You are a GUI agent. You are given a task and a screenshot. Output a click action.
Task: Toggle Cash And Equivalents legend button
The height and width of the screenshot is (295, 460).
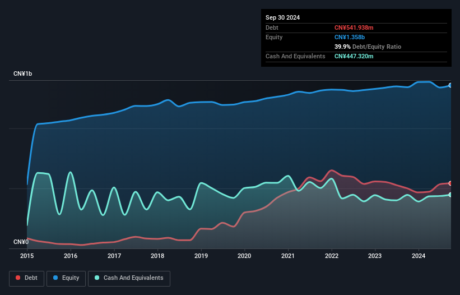129,278
